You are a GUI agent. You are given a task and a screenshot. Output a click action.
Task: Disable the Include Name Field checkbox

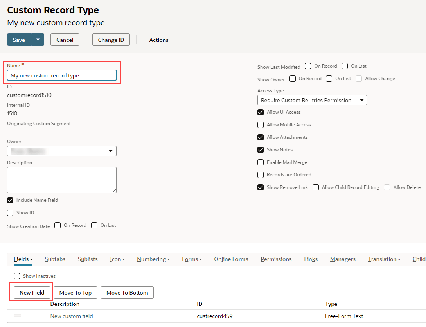pyautogui.click(x=10, y=200)
